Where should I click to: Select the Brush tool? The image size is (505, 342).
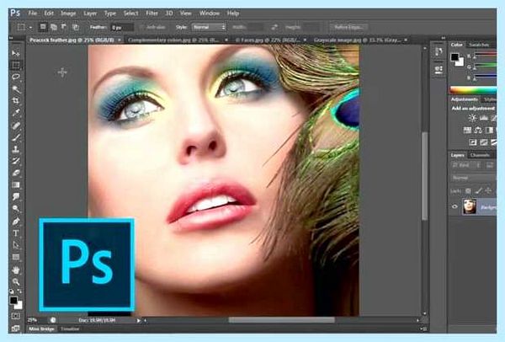click(15, 137)
